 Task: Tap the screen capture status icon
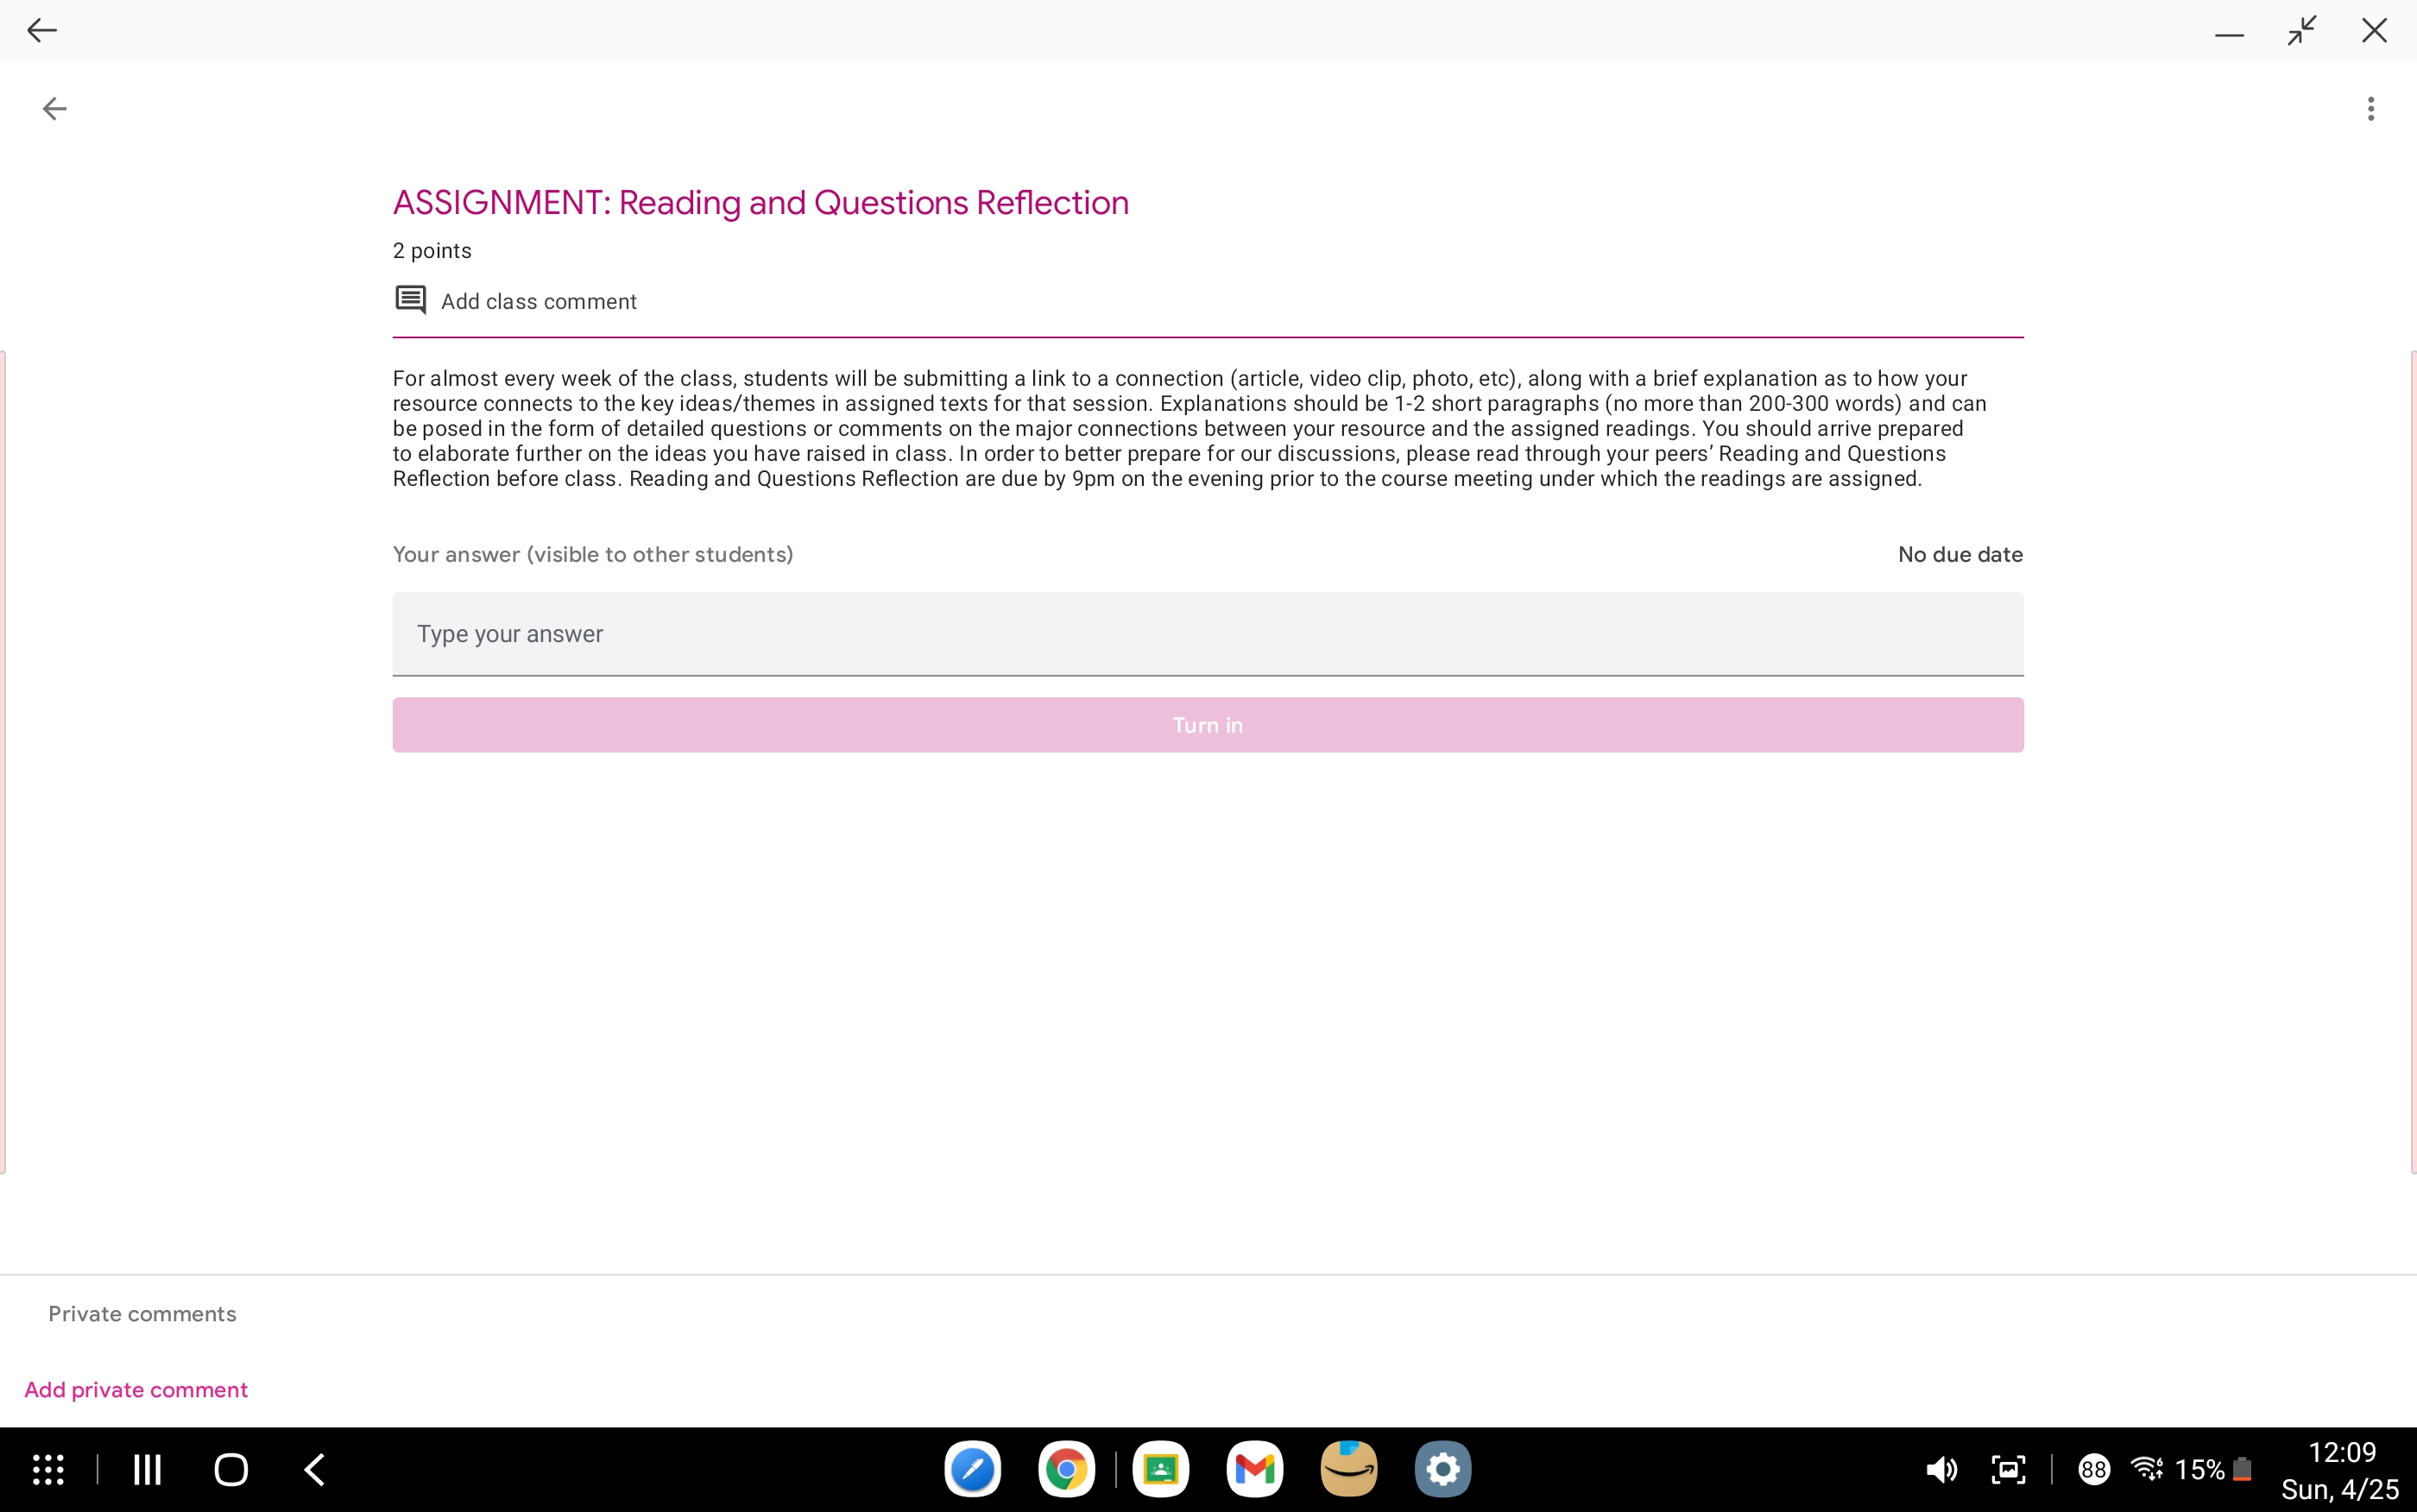[x=2008, y=1469]
